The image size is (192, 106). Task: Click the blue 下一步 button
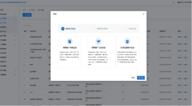point(141,78)
